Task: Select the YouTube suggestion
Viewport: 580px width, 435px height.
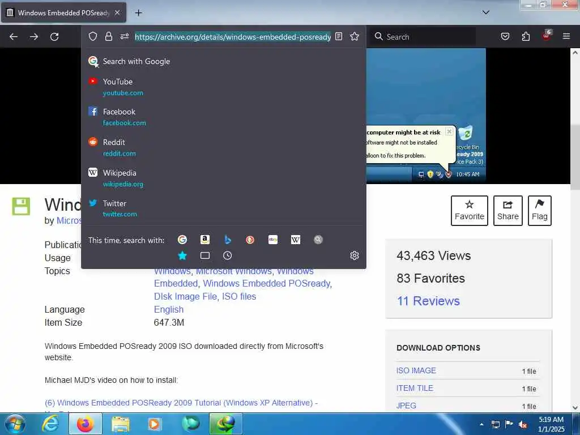Action: (x=224, y=87)
